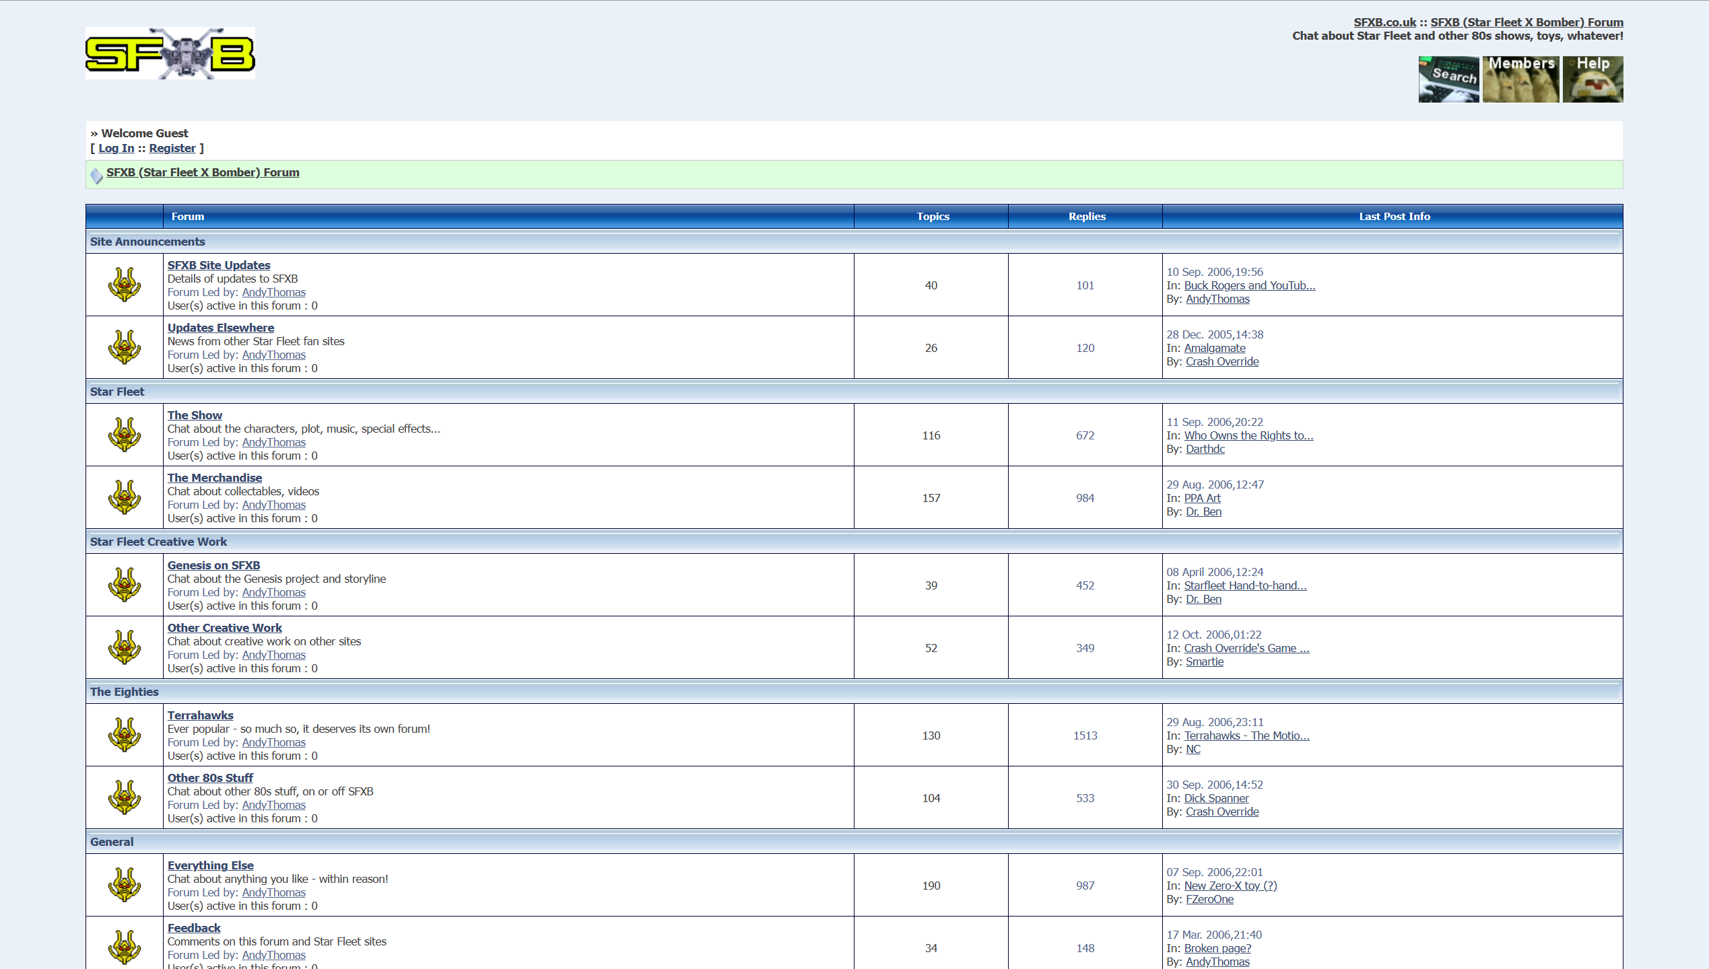Open the Other 80s Stuff forum
This screenshot has width=1709, height=969.
pyautogui.click(x=210, y=778)
